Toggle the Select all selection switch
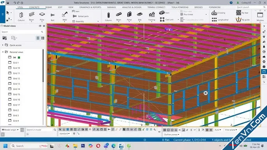The width and height of the screenshot is (267, 150). 60,129
